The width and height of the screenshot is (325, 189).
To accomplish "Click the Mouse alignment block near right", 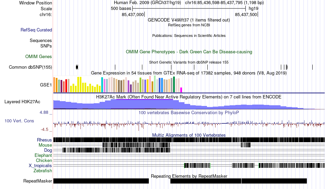I will pos(246,145).
